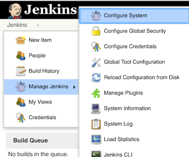Open New Item menu entry

[x=40, y=40]
